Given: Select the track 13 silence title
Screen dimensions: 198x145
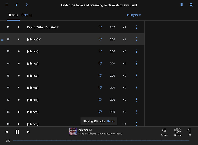Looking at the screenshot, I should click(32, 51).
